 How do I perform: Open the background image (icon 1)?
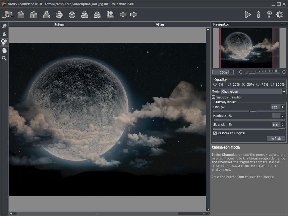21,15
